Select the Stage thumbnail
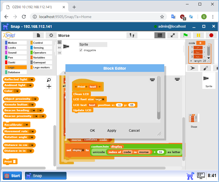This screenshot has height=182, width=219. pyautogui.click(x=194, y=121)
